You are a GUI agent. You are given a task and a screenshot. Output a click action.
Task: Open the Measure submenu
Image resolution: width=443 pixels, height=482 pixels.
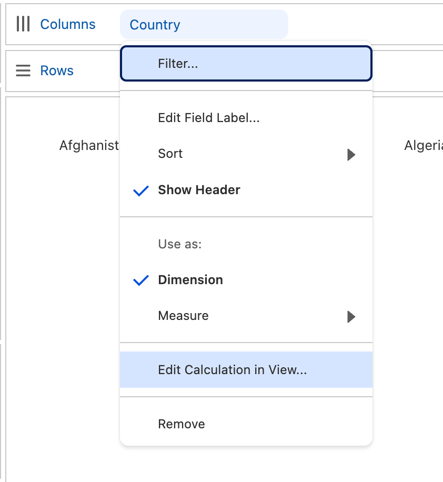183,316
